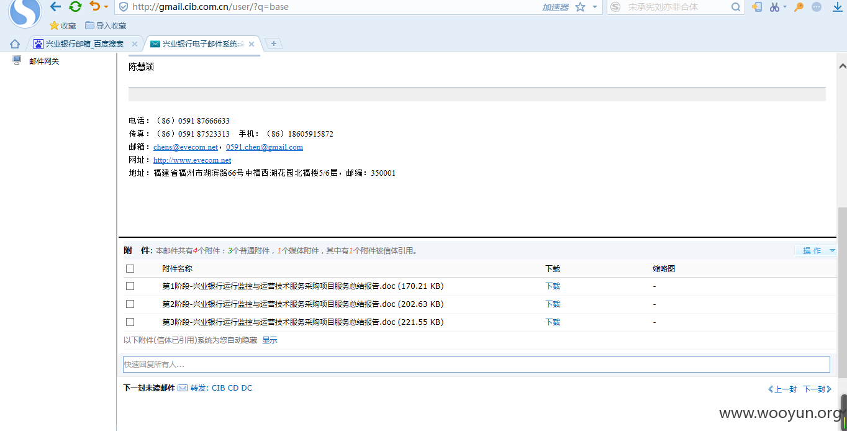
Task: Go to next mail with 下一封
Action: (x=817, y=389)
